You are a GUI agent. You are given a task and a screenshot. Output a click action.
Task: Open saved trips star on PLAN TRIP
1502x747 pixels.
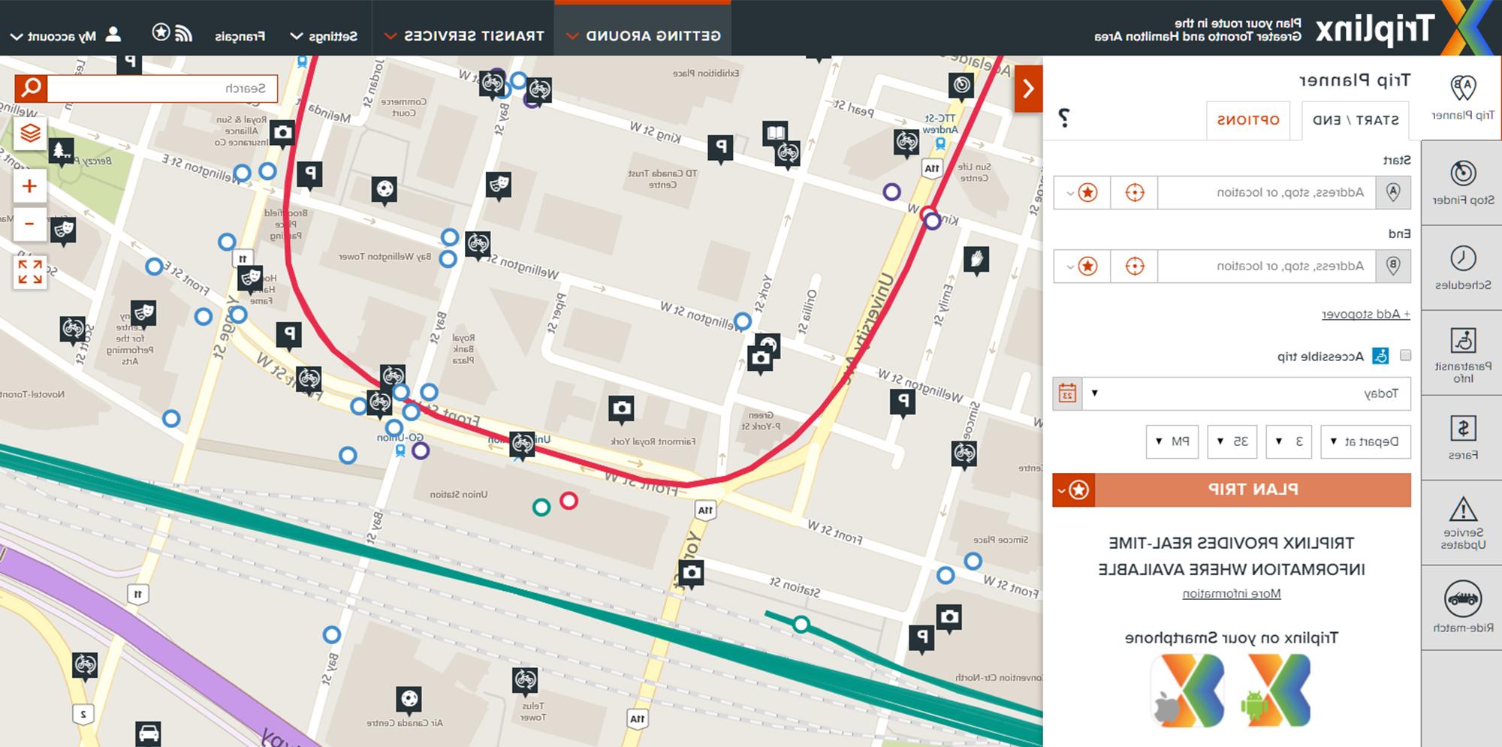(1072, 490)
